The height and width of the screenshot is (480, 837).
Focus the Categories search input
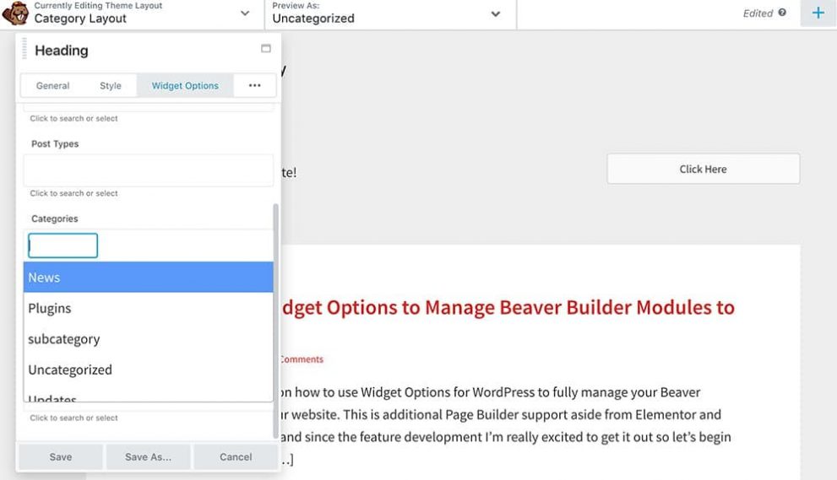point(63,245)
